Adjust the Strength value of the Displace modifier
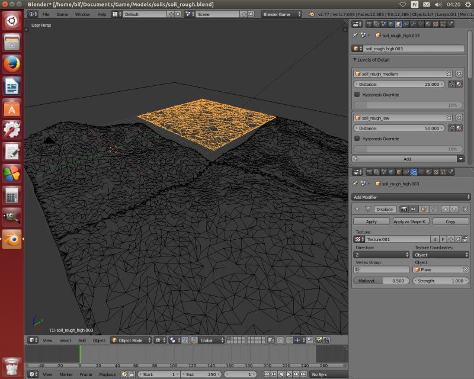This screenshot has height=379, width=474. point(441,281)
